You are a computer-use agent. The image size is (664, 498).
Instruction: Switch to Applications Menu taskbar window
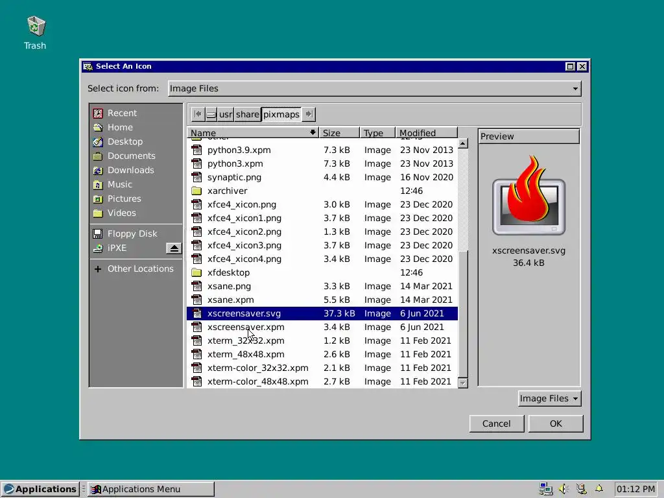tap(150, 489)
